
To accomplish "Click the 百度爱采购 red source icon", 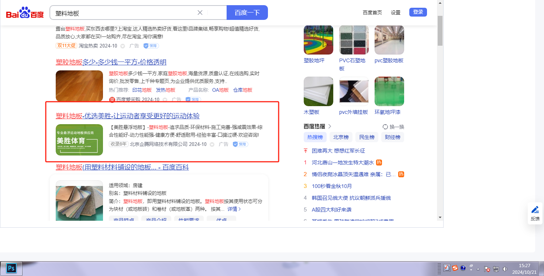I will click(x=112, y=99).
